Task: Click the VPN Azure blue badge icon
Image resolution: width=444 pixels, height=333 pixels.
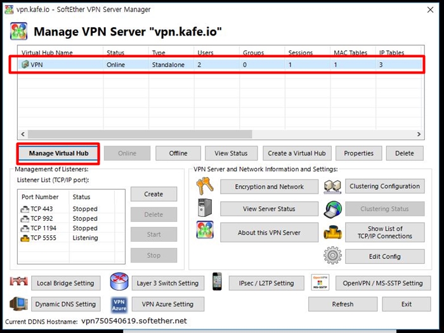Action: click(119, 304)
